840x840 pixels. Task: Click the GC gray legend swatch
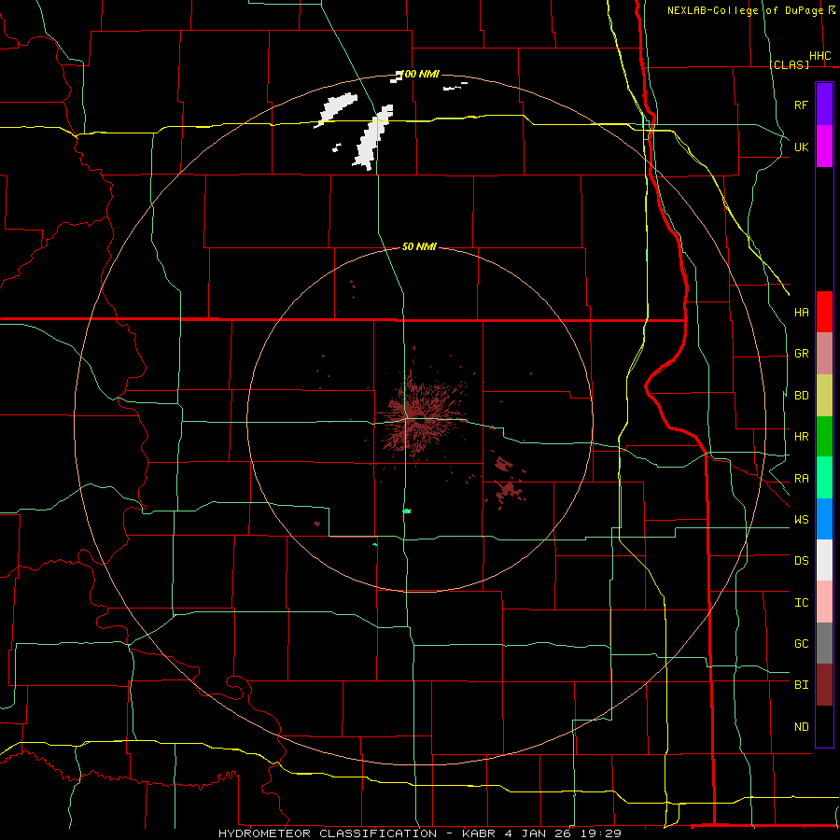[x=824, y=643]
